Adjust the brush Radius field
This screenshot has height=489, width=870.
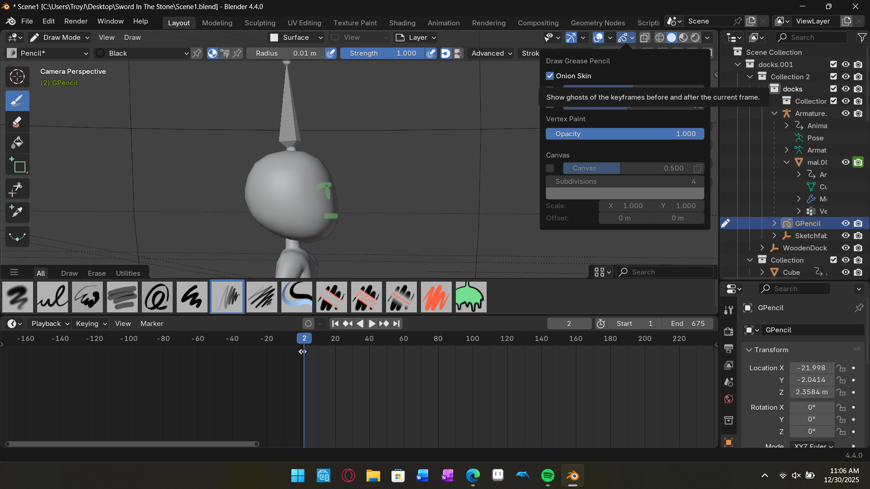tap(286, 53)
